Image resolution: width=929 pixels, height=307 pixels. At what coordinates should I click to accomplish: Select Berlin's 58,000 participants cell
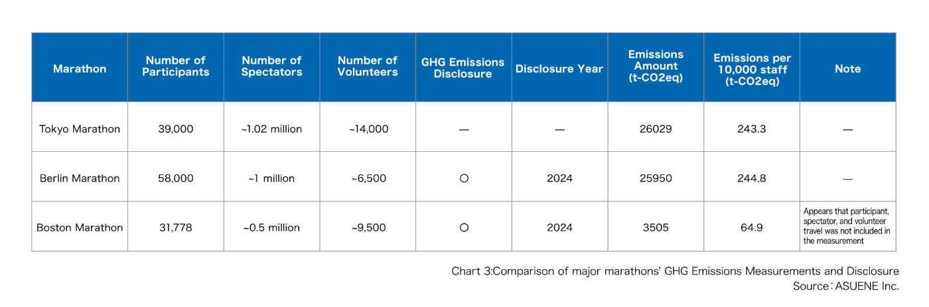(x=176, y=178)
